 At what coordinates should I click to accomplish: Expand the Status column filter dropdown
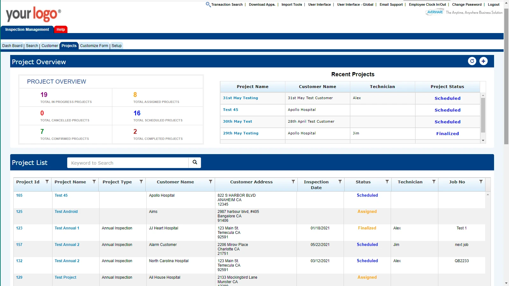coord(387,182)
